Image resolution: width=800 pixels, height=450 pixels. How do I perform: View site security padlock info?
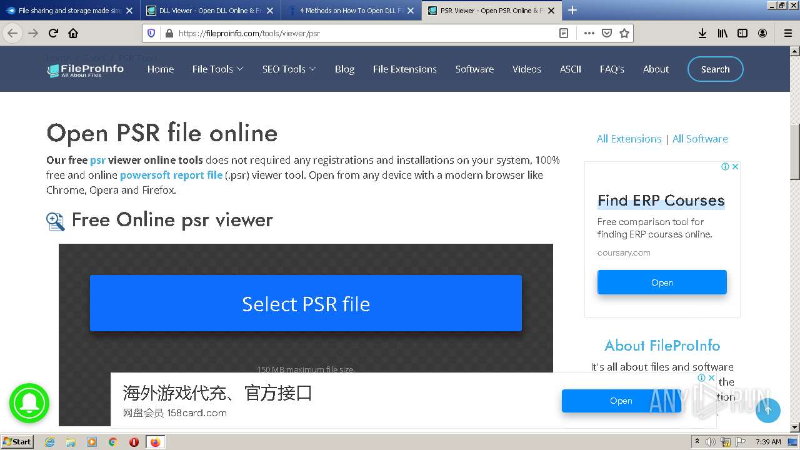[169, 33]
